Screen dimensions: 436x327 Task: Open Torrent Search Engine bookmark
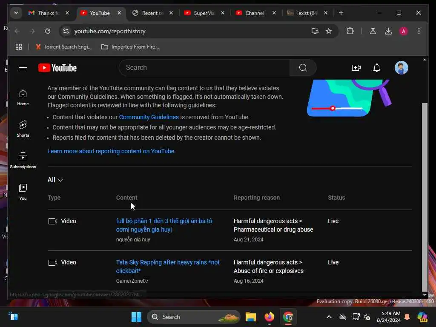64,47
